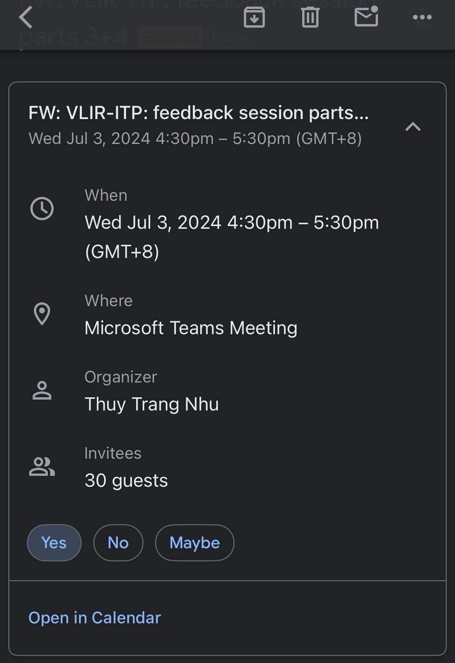
Task: Select the Microsoft Teams Meeting location
Action: pos(191,328)
